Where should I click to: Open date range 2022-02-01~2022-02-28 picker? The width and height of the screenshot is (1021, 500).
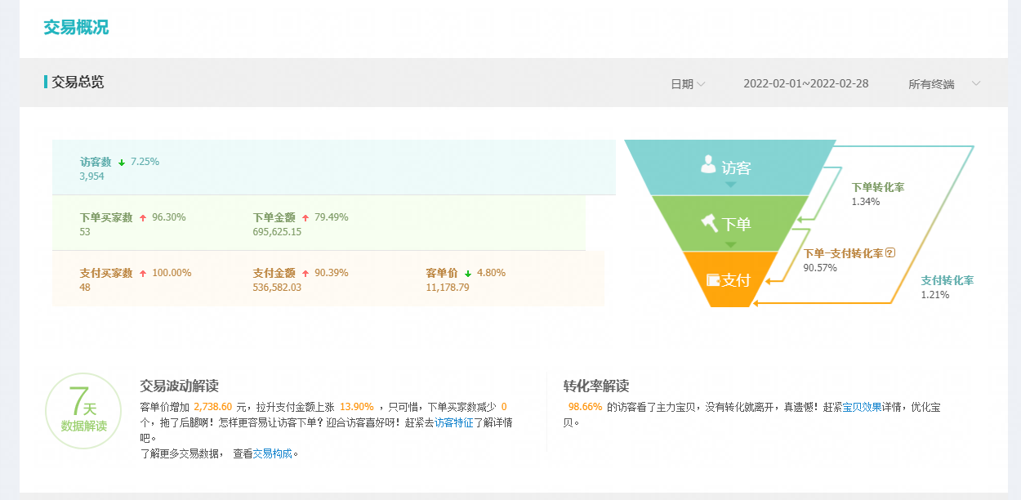pyautogui.click(x=805, y=84)
